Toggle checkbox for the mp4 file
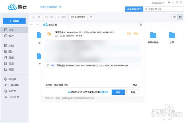The height and width of the screenshot is (123, 185). [48, 65]
